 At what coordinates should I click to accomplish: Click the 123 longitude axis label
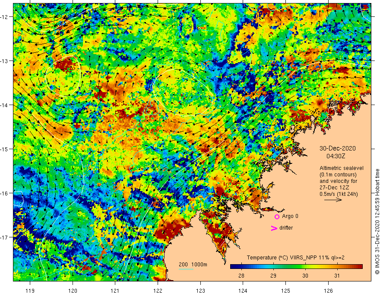click(200, 291)
